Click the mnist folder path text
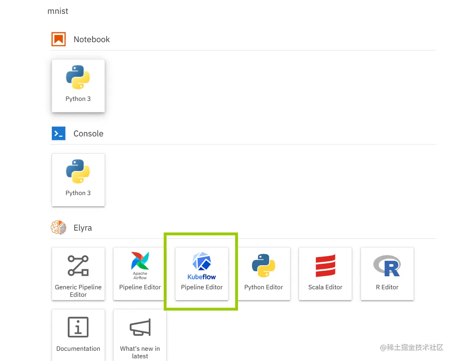 [x=58, y=11]
